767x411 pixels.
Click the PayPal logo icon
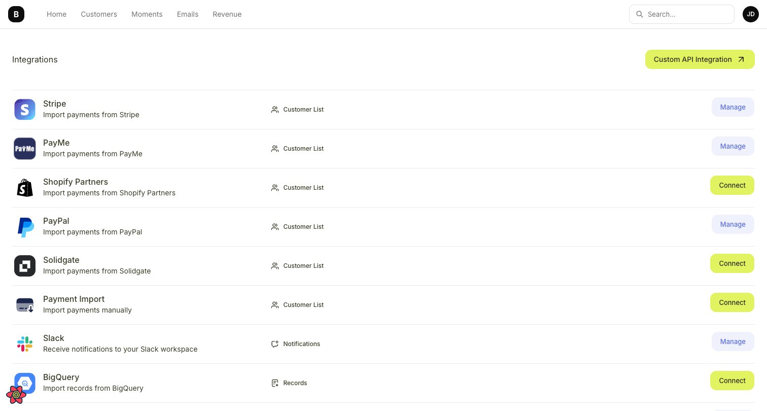[x=25, y=227]
